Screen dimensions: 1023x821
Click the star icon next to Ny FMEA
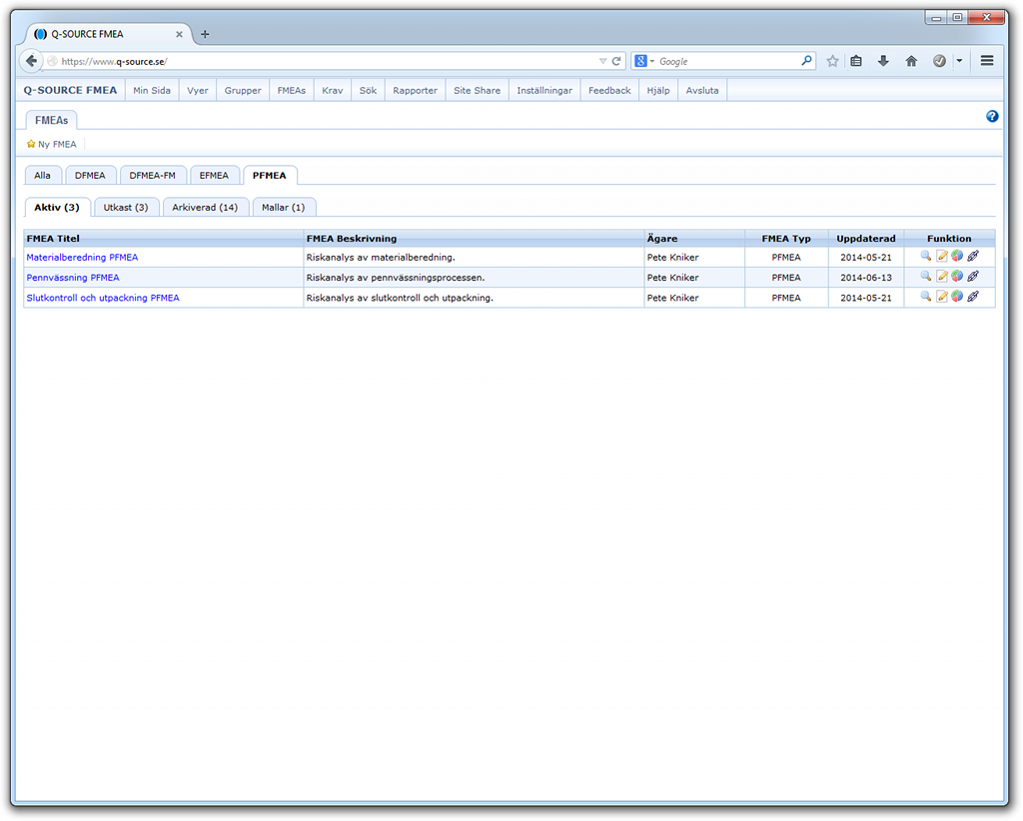point(31,144)
